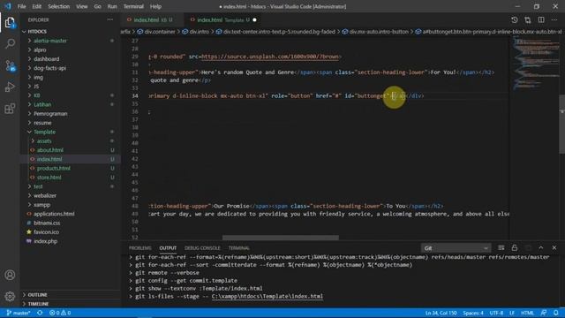Expand the alerta-master folder
Viewport: 565px width, 318px height.
tap(71, 41)
